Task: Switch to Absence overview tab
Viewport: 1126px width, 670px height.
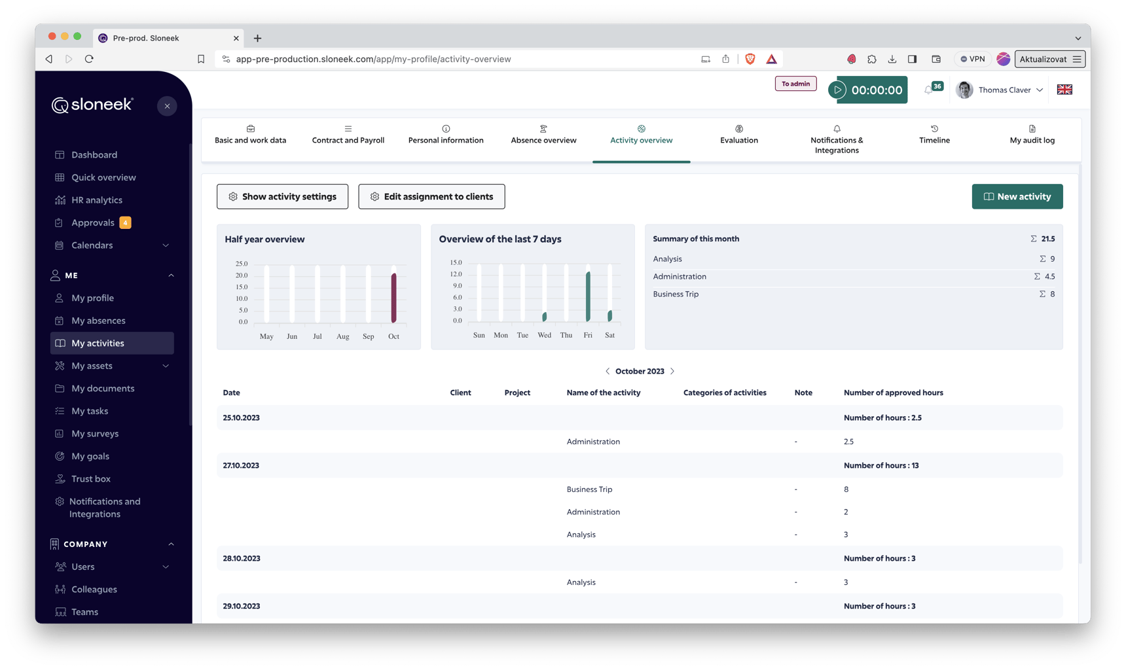Action: [x=543, y=135]
